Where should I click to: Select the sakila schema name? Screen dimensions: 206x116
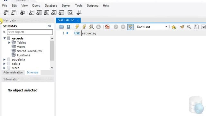16,64
